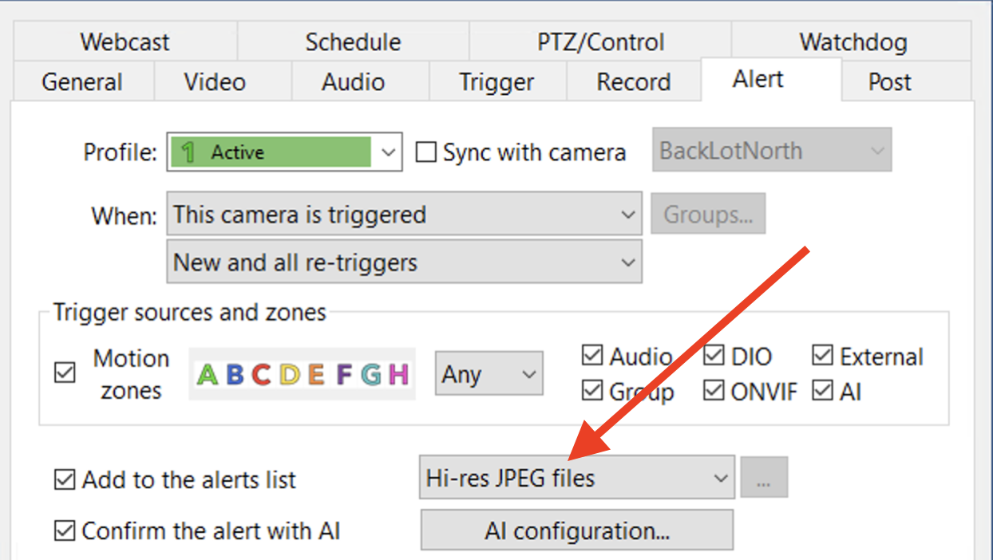Open the Any zones dropdown
The width and height of the screenshot is (993, 560).
pos(489,373)
